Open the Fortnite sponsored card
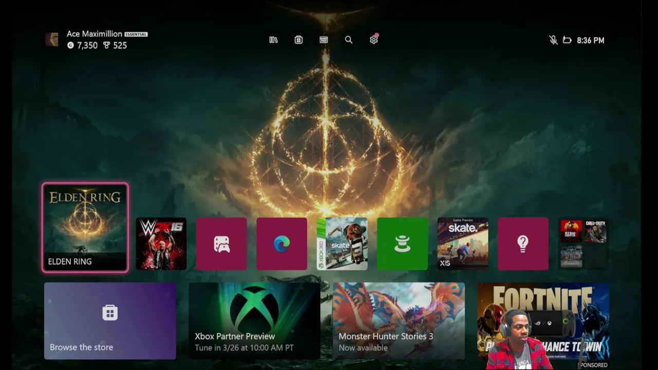 543,321
